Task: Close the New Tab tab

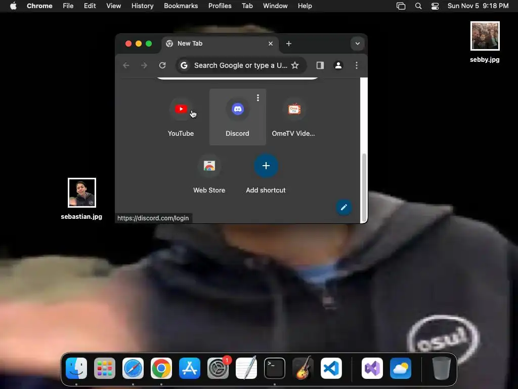Action: click(271, 44)
